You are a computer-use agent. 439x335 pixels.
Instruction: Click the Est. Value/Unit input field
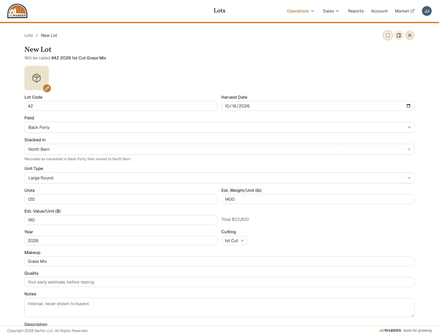pos(121,220)
